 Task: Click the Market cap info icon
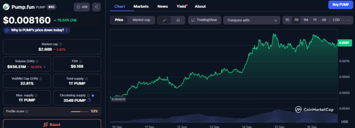pos(61,44)
